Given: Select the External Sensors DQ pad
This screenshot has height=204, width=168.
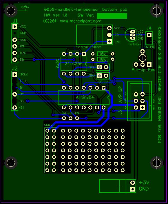Looking at the screenshot, I should [x=109, y=35].
